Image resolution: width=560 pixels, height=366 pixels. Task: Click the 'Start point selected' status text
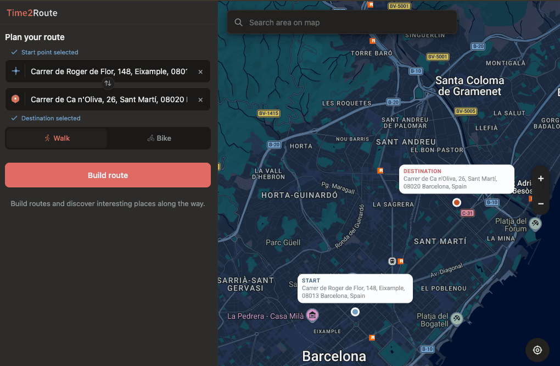tap(49, 52)
